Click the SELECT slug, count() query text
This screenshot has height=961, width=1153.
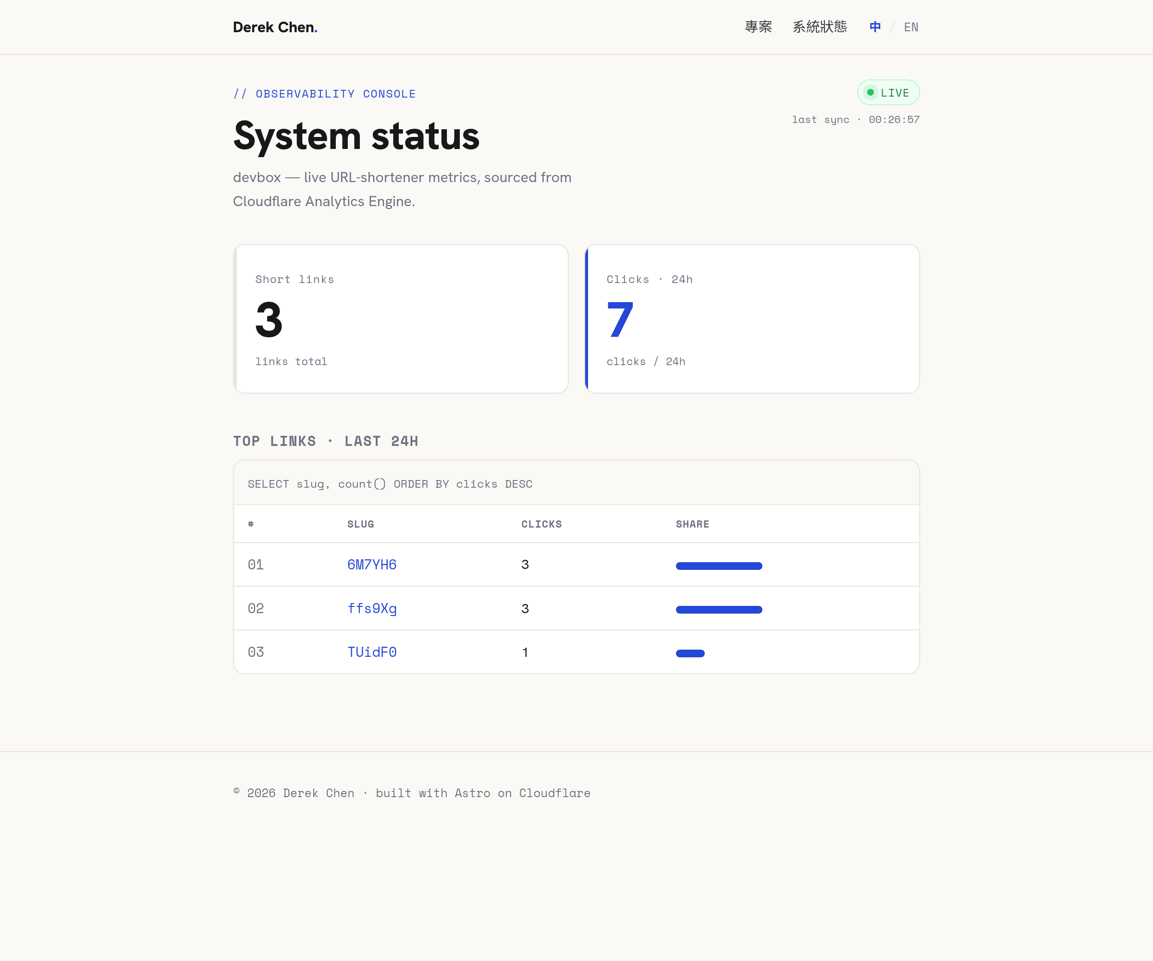click(390, 484)
